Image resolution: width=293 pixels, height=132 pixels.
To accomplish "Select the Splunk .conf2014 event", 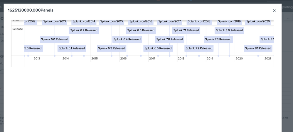I will pyautogui.click(x=84, y=22).
